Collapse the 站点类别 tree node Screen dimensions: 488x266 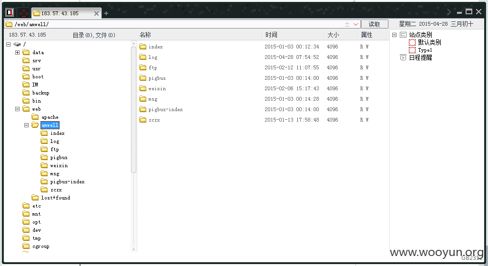(x=394, y=35)
